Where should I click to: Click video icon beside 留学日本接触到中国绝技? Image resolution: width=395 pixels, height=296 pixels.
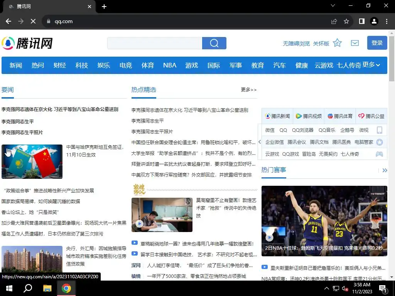[135, 254]
